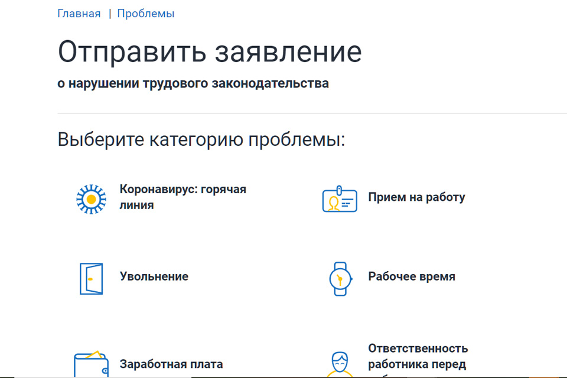Click the wallet salary icon
Image resolution: width=567 pixels, height=378 pixels.
91,364
